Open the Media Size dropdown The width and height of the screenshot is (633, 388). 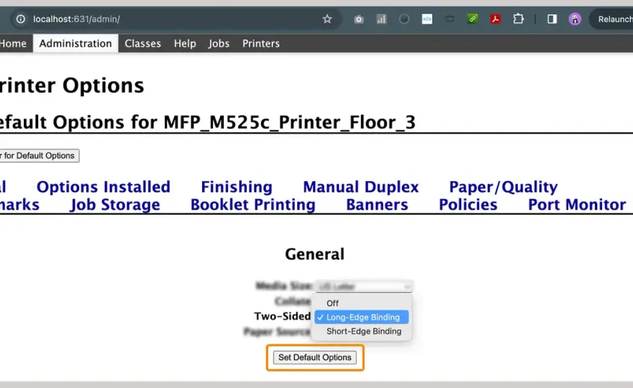coord(364,287)
